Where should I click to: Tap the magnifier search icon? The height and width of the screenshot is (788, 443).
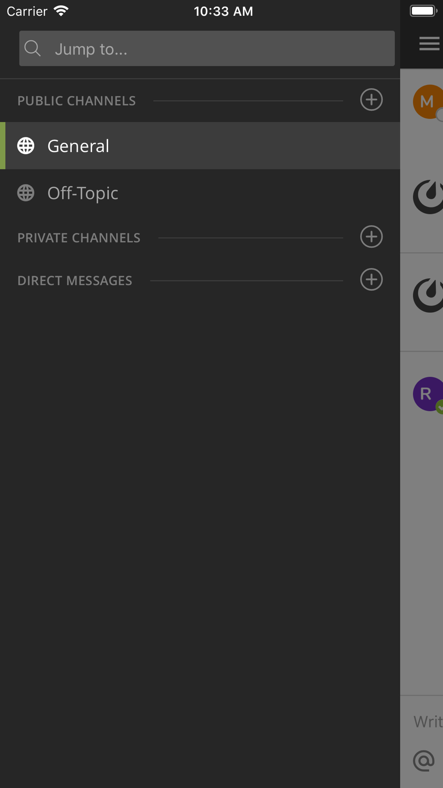[x=32, y=48]
